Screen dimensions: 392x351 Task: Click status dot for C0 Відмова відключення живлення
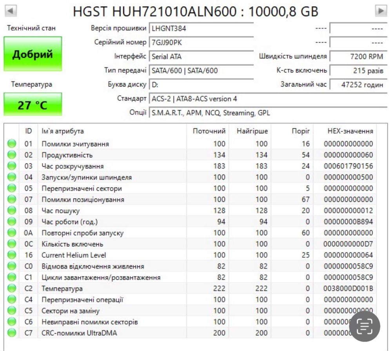pos(12,266)
